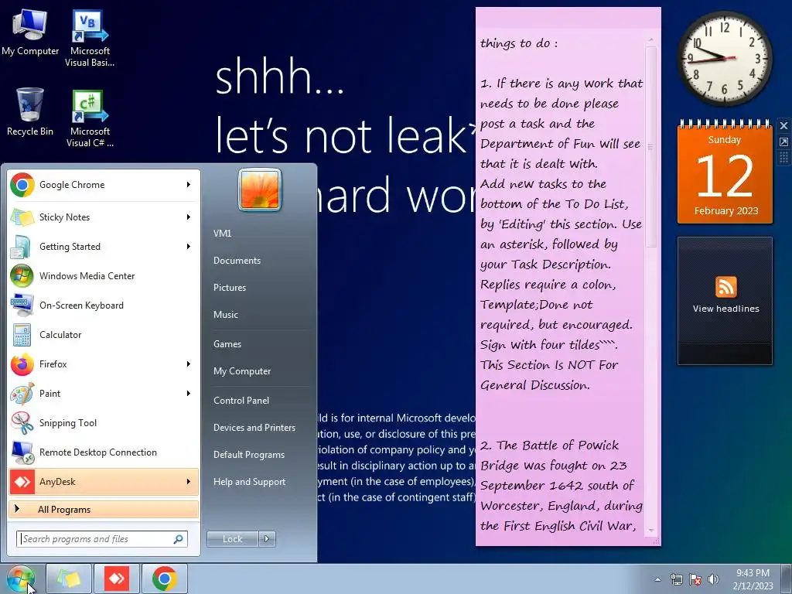The image size is (792, 594).
Task: Select Microsoft Visual C# desktop shortcut
Action: (x=90, y=118)
